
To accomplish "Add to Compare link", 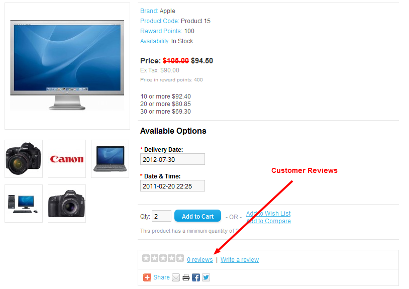I will point(269,221).
